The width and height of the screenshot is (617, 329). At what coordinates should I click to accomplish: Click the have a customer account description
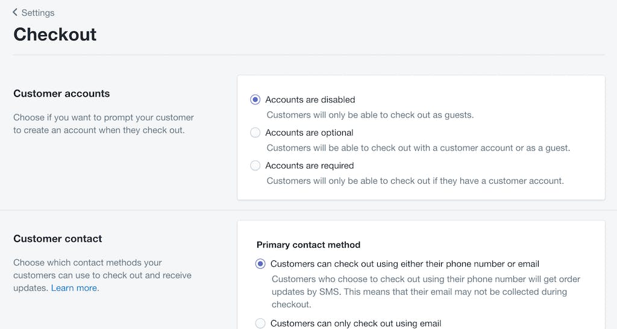coord(415,181)
